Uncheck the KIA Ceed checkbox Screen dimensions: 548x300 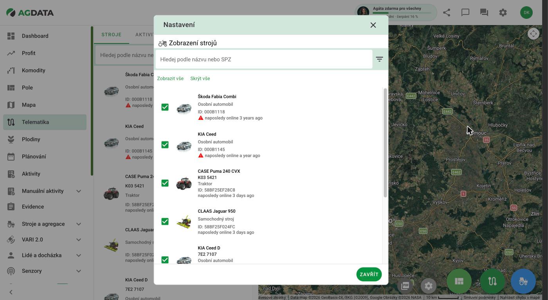165,145
